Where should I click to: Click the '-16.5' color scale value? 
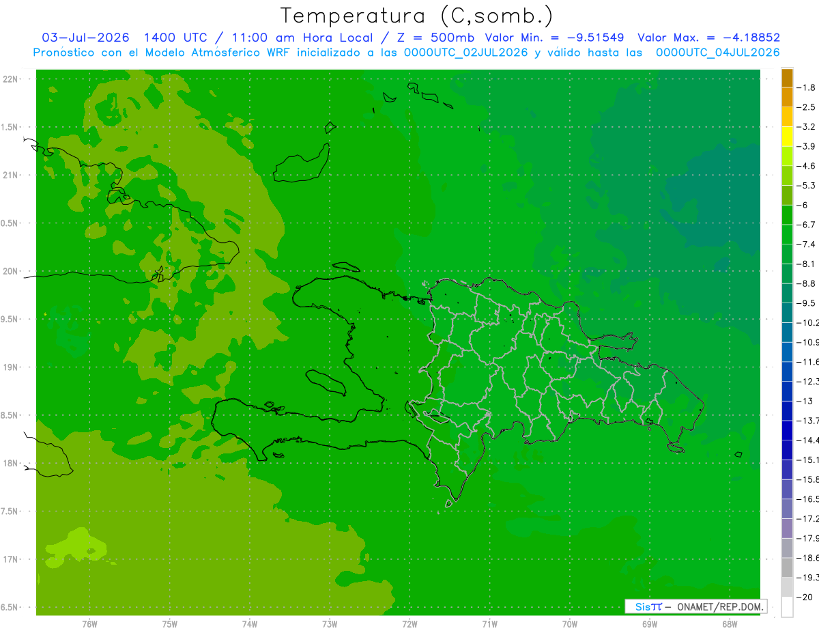(808, 499)
